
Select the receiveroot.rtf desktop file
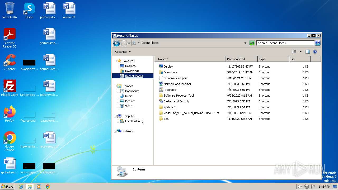coord(49,140)
